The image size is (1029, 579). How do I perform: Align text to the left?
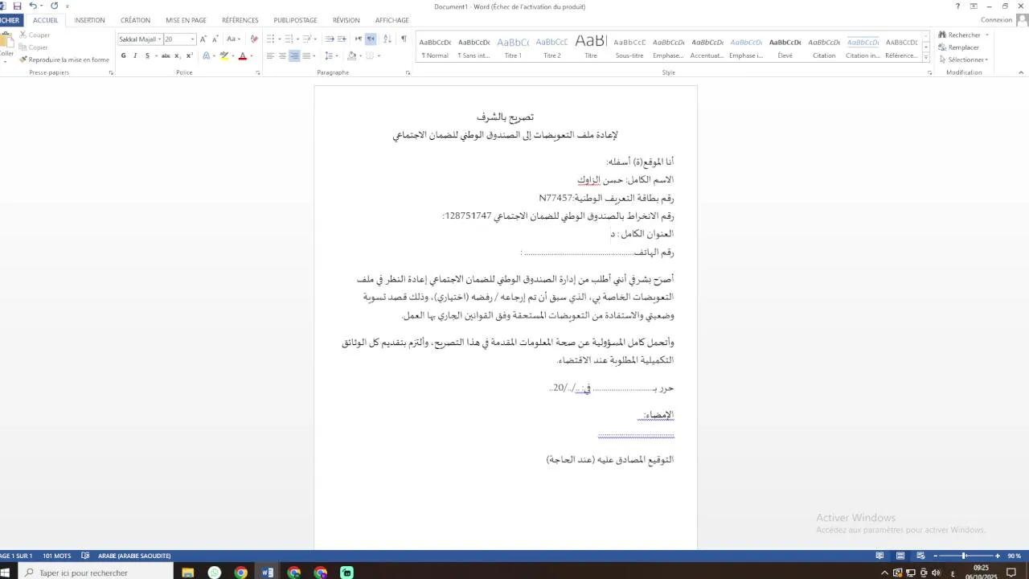[x=270, y=55]
